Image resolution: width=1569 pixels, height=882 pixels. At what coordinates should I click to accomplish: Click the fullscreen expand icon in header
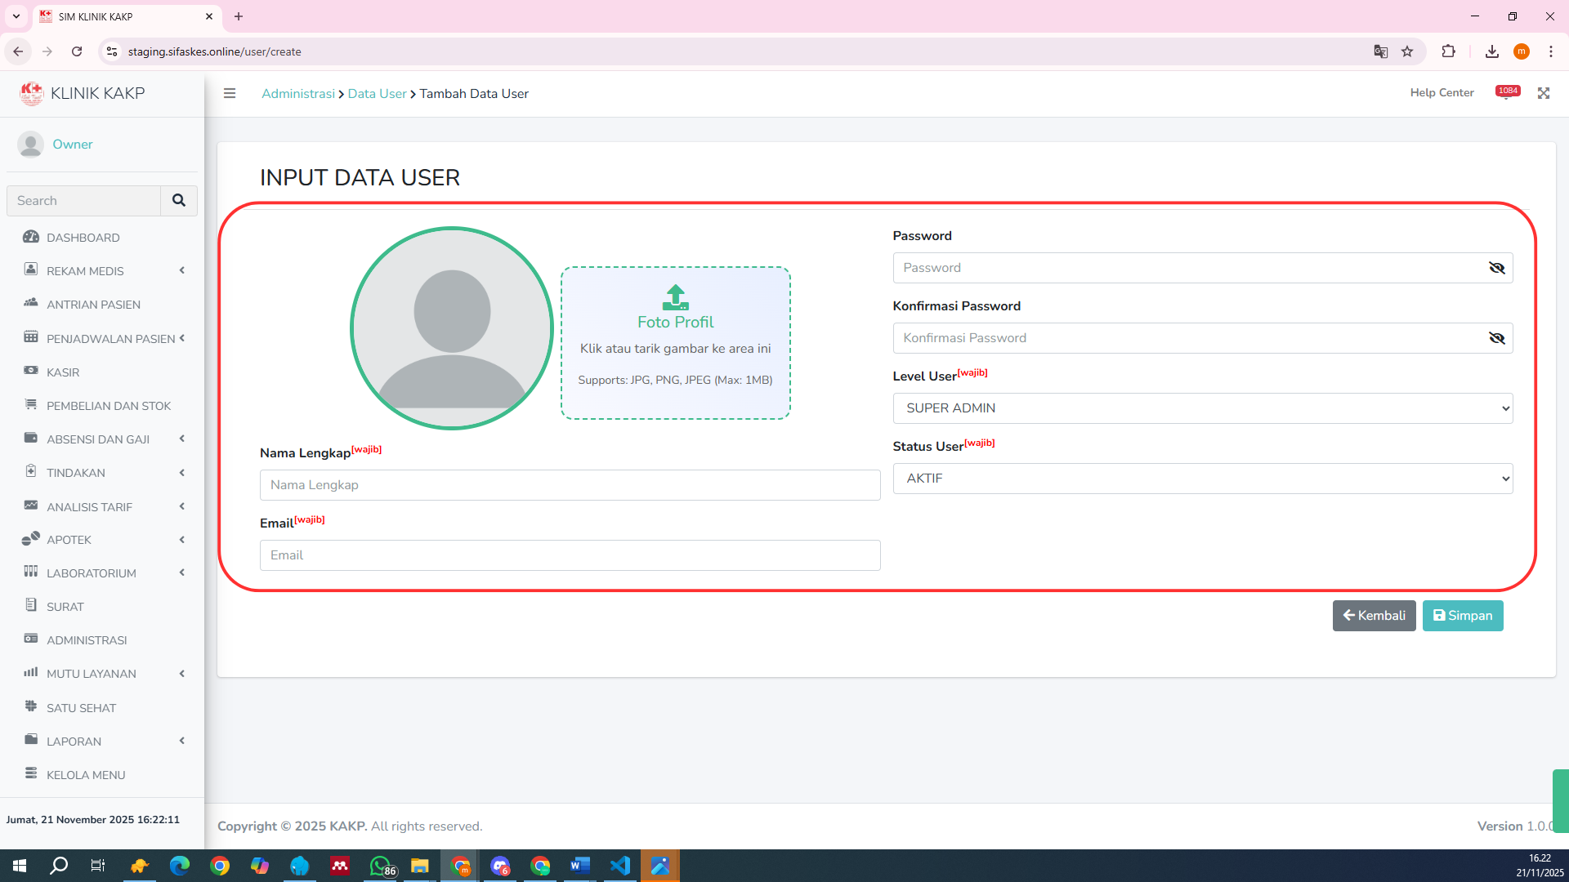1543,93
